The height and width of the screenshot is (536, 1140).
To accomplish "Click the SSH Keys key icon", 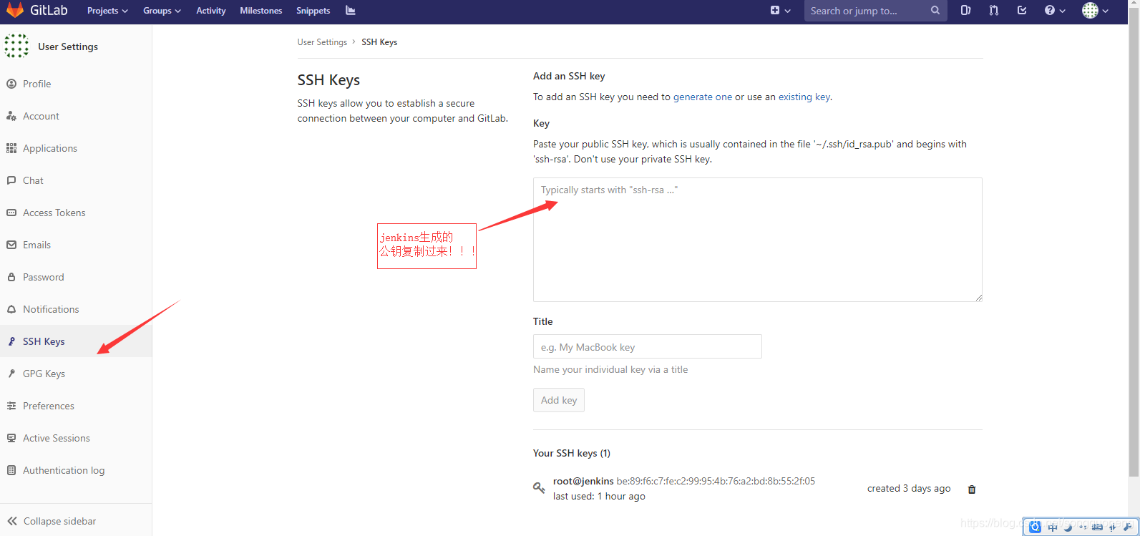I will (11, 341).
